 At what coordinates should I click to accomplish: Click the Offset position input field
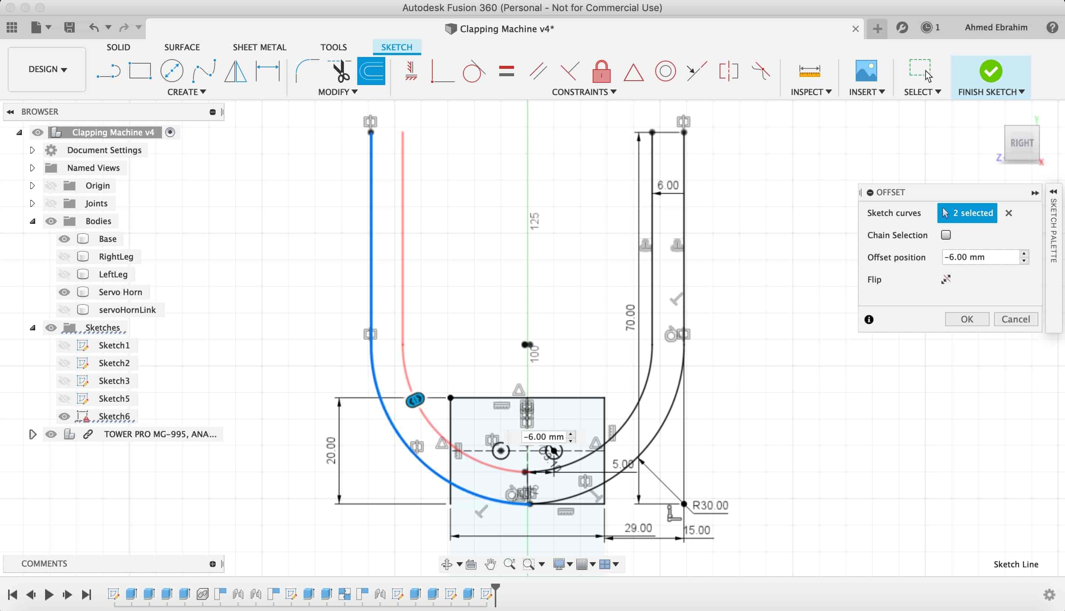pyautogui.click(x=980, y=257)
